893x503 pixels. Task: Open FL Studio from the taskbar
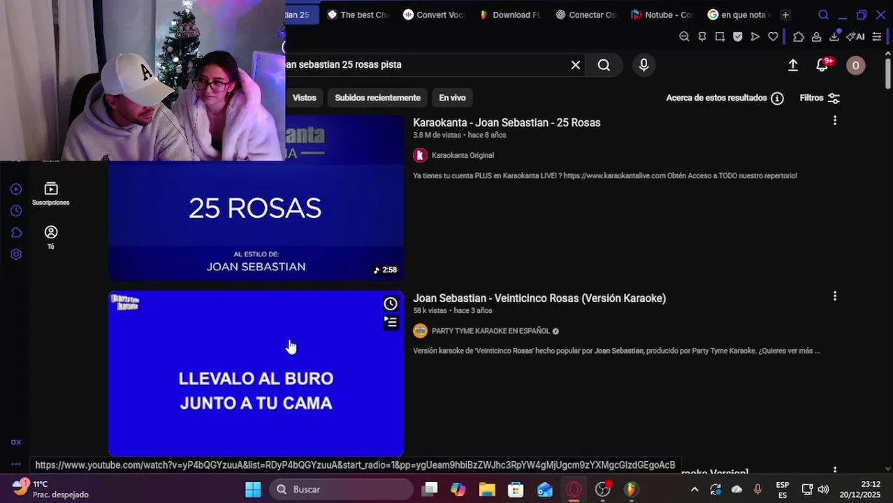631,490
